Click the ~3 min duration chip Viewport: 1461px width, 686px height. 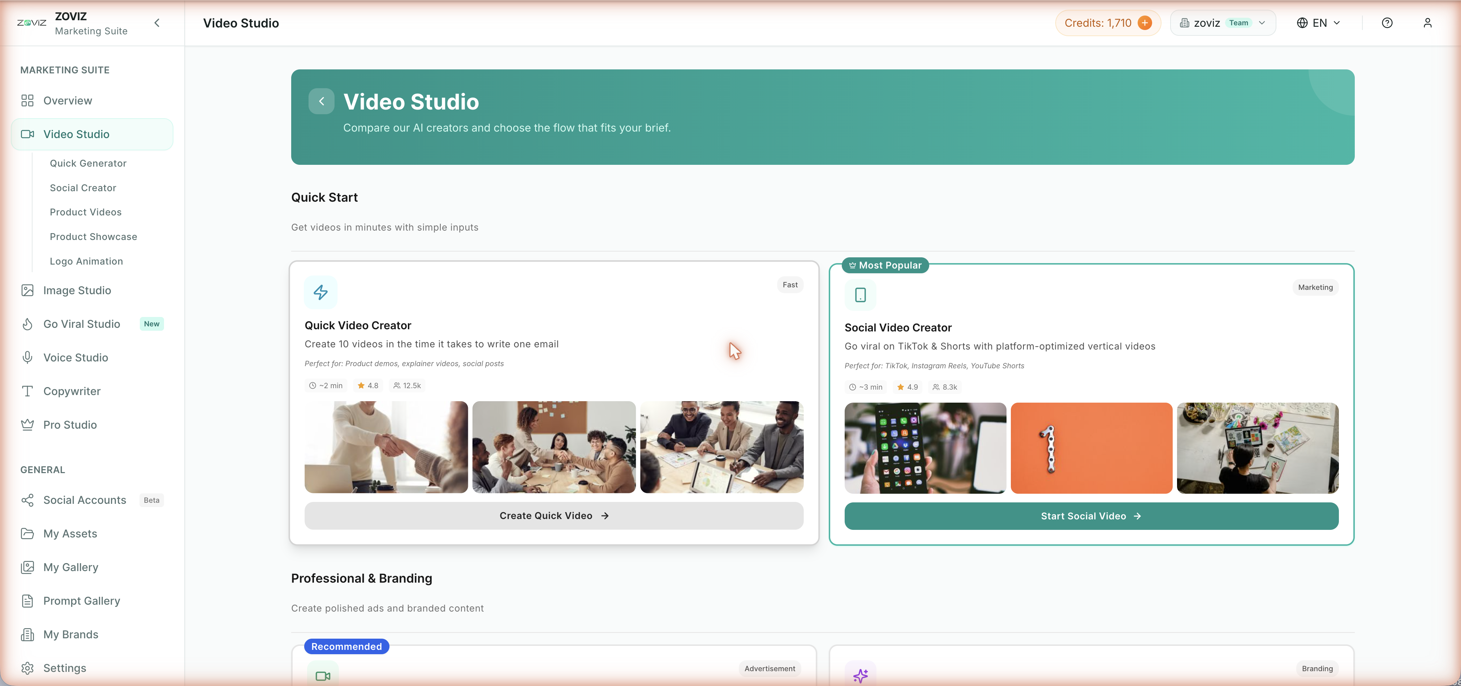866,387
